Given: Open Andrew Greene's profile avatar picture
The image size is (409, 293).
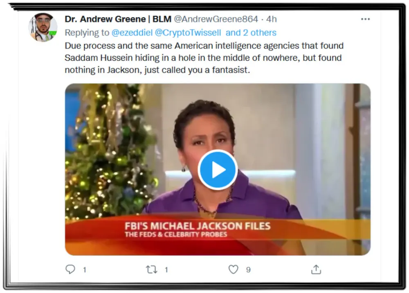Looking at the screenshot, I should coord(43,27).
